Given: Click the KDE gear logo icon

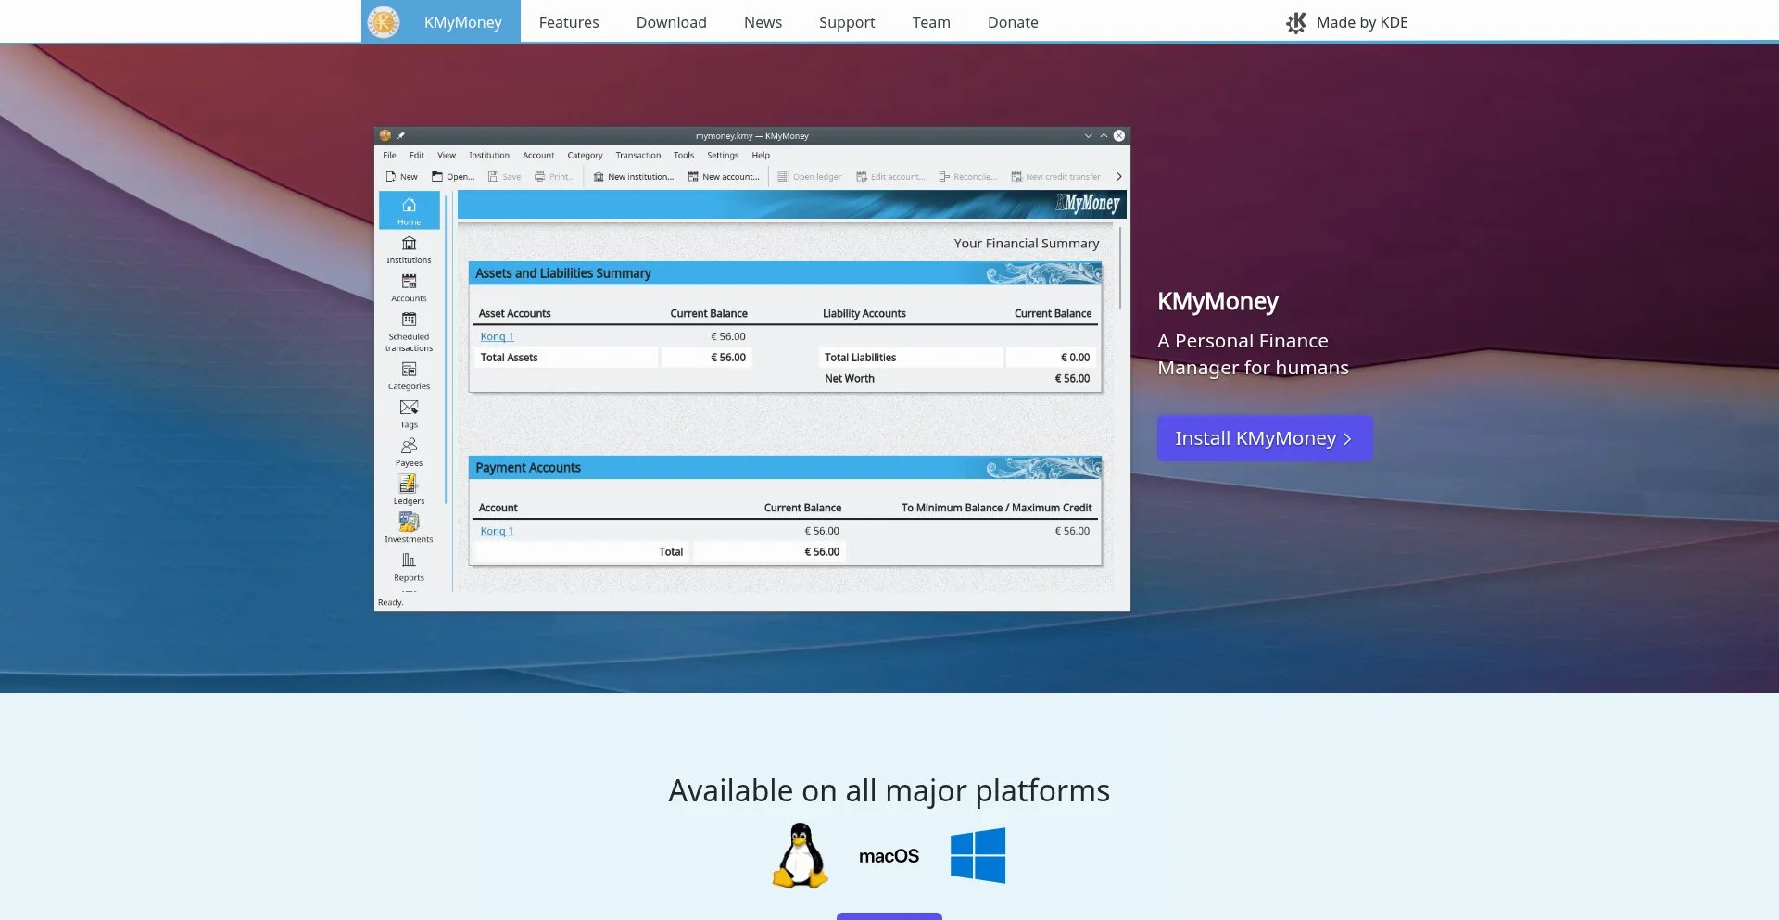Looking at the screenshot, I should pos(1296,22).
